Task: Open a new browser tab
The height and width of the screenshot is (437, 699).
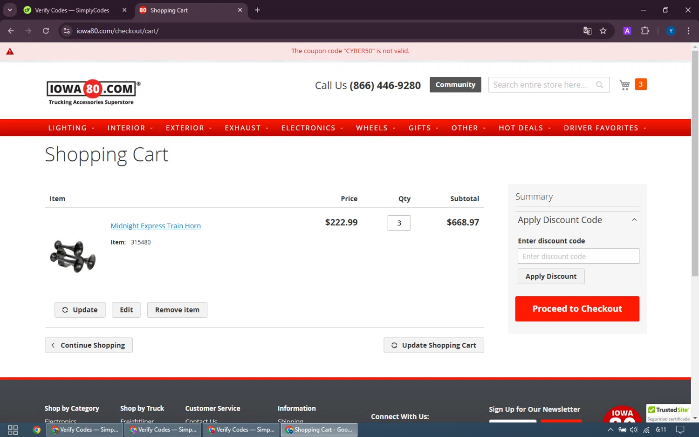Action: (257, 10)
